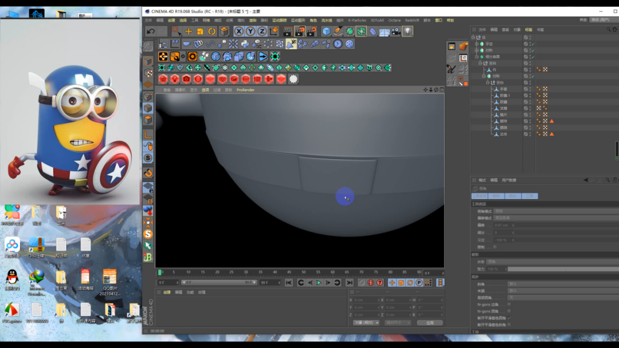This screenshot has width=619, height=348.
Task: Toggle the Z axis lock
Action: pyautogui.click(x=262, y=31)
